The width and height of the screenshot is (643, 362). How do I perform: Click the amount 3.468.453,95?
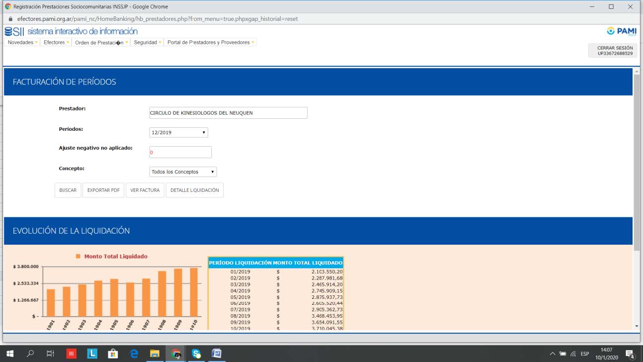click(x=327, y=316)
